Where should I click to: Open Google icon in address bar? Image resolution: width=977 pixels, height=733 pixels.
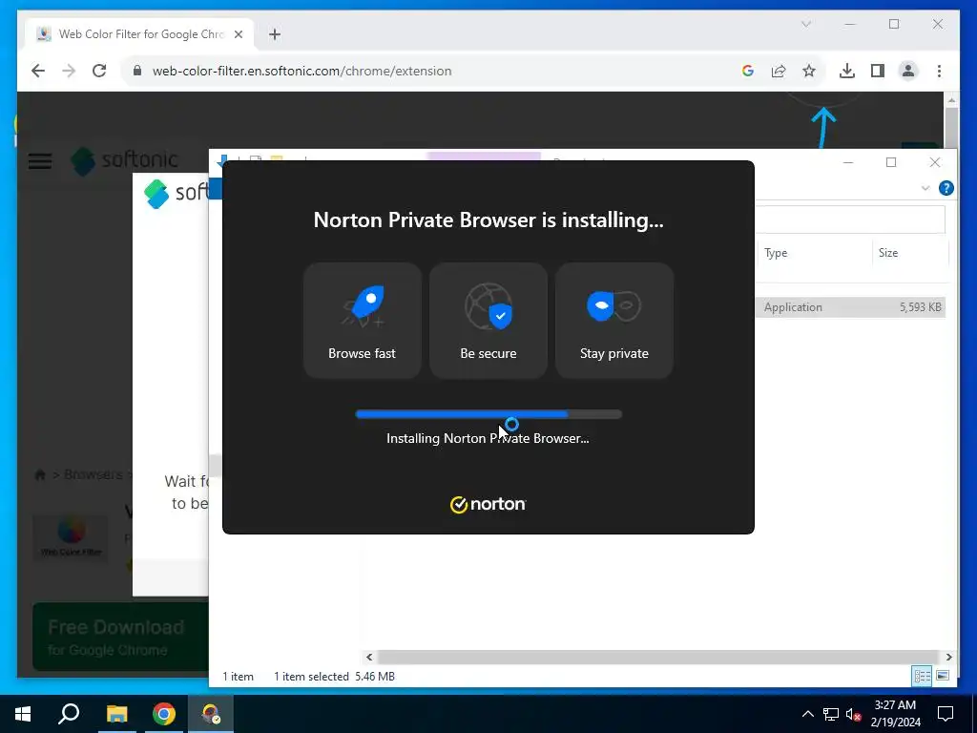[x=748, y=71]
